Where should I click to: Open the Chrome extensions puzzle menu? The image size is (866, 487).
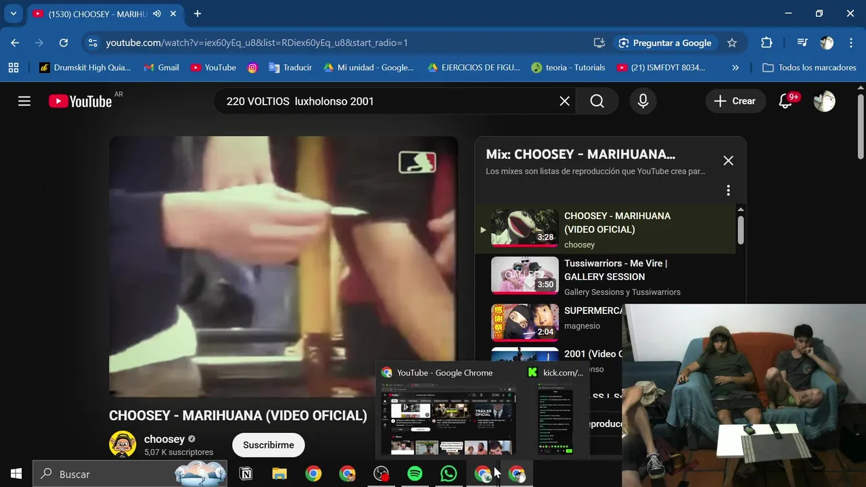pyautogui.click(x=767, y=43)
